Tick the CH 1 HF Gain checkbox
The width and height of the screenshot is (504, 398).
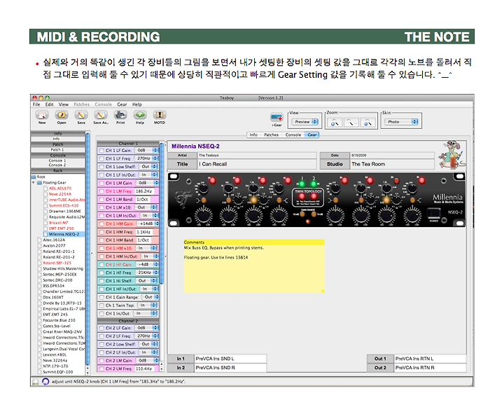tap(101, 264)
